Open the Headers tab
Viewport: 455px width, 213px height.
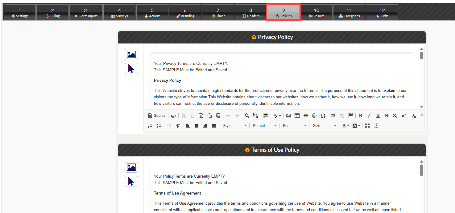click(251, 13)
